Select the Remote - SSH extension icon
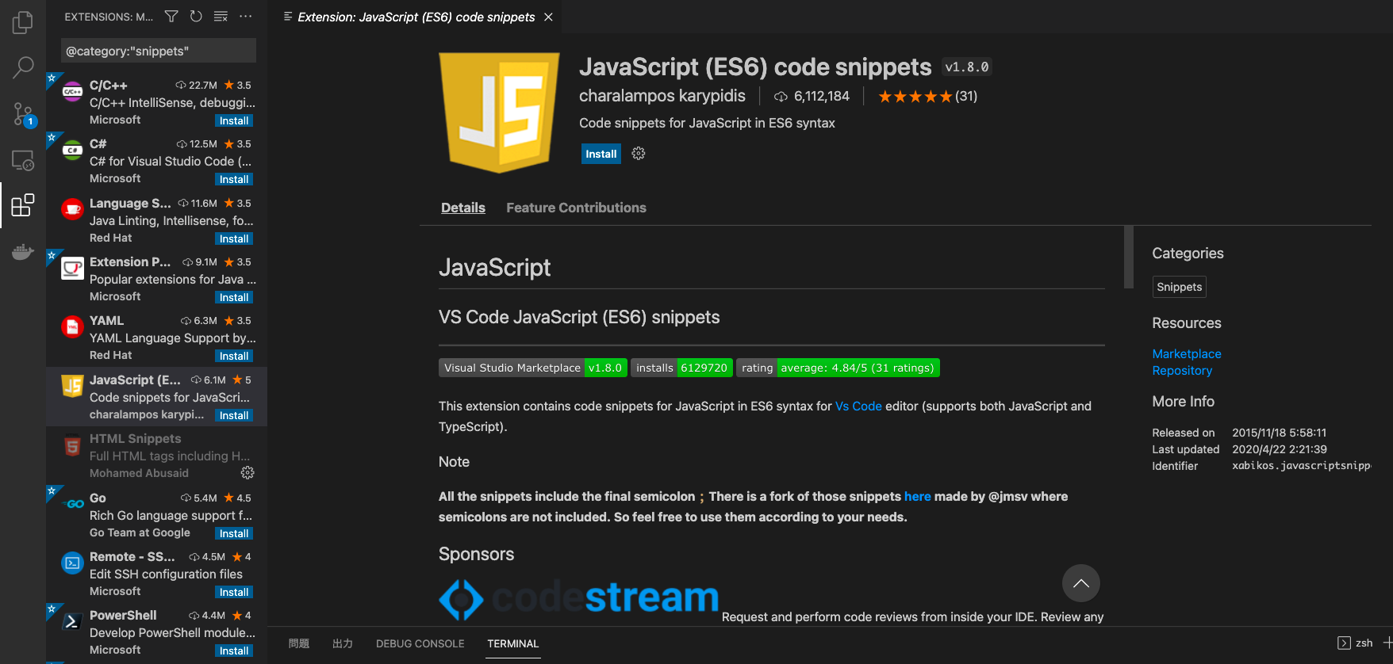1393x664 pixels. [72, 563]
